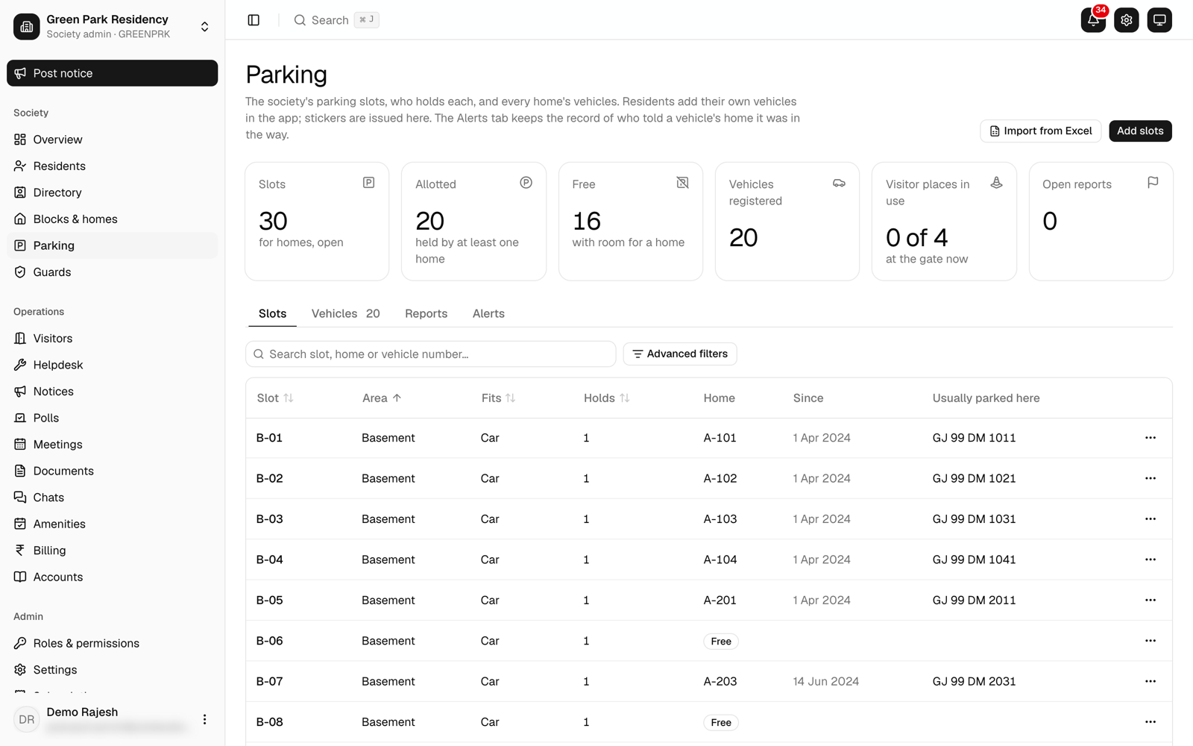Open Roles & permissions
Viewport: 1193px width, 746px height.
coord(112,643)
